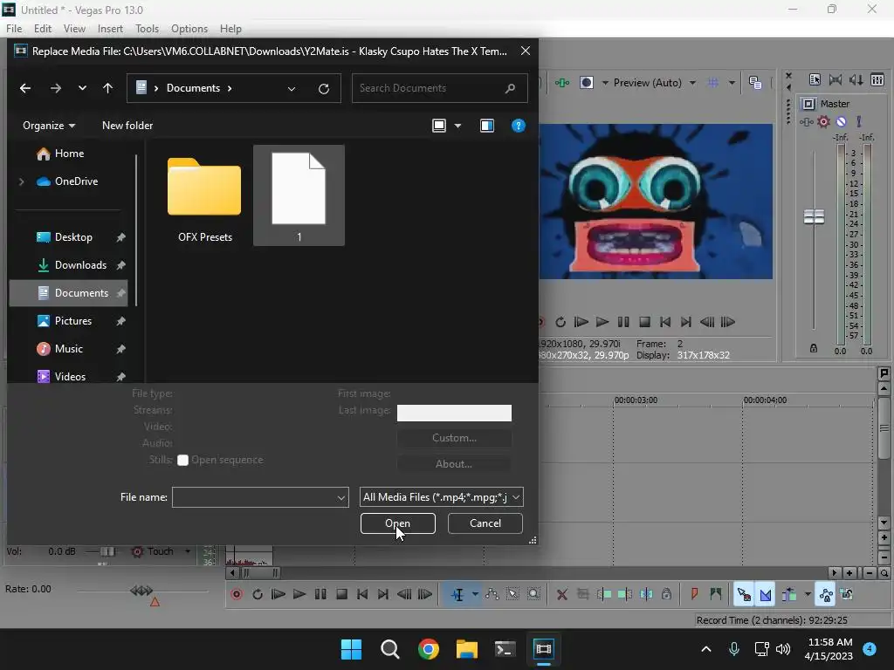The image size is (894, 670).
Task: Expand the File name history dropdown arrow
Action: pos(341,497)
